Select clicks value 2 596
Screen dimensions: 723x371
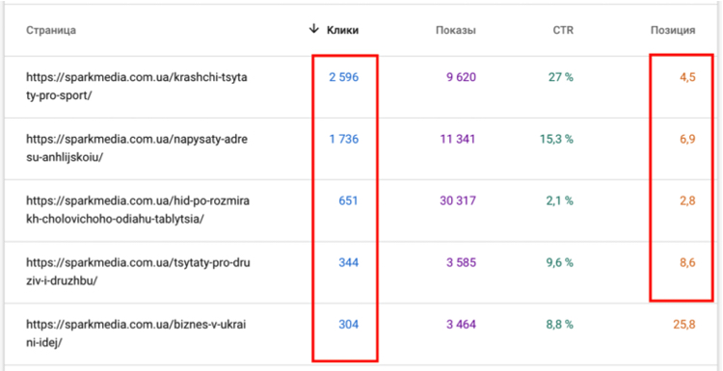[343, 77]
